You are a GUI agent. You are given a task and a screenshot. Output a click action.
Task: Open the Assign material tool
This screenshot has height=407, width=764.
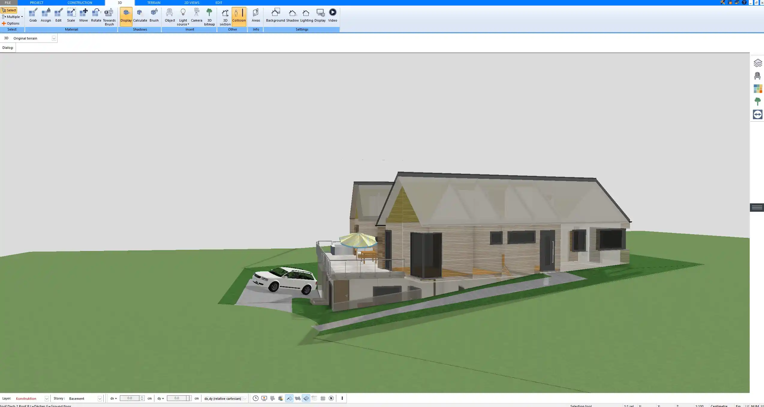click(x=46, y=15)
